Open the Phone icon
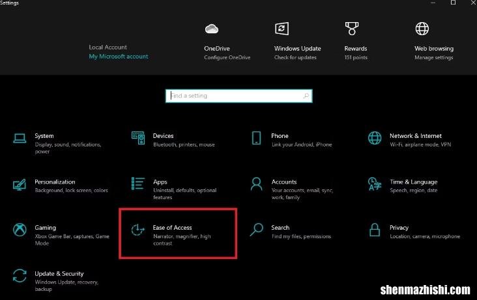Viewport: 477px width, 300px height. (x=257, y=138)
